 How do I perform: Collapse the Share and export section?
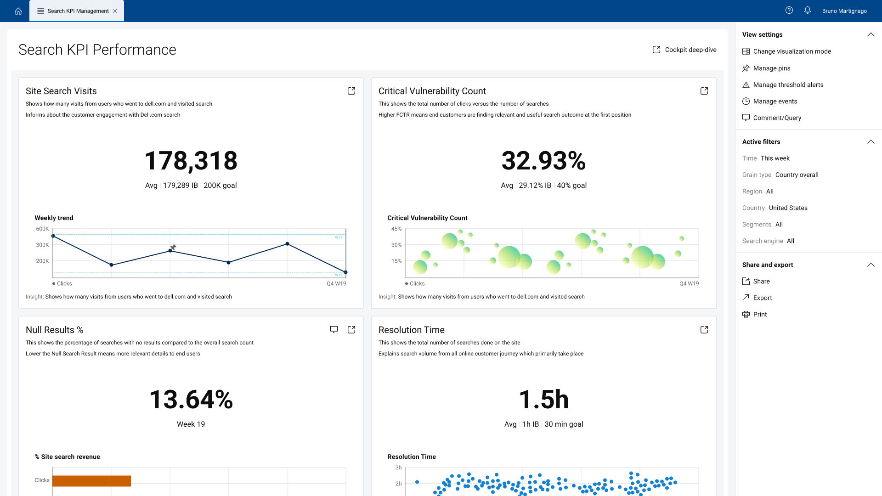[x=871, y=265]
